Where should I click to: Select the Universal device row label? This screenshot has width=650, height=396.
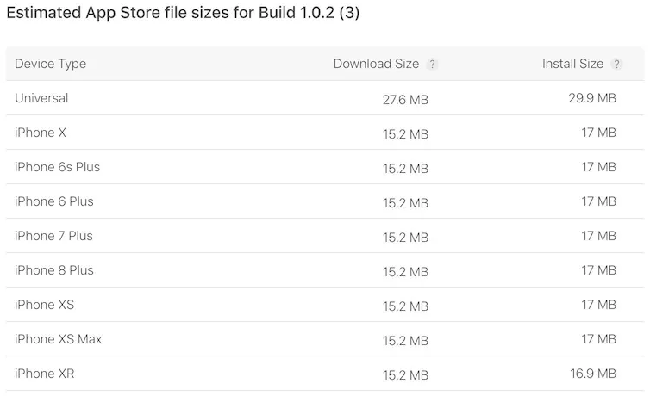(41, 98)
